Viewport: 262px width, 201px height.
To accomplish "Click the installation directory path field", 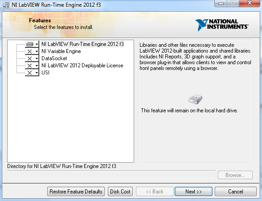I will tap(111, 175).
